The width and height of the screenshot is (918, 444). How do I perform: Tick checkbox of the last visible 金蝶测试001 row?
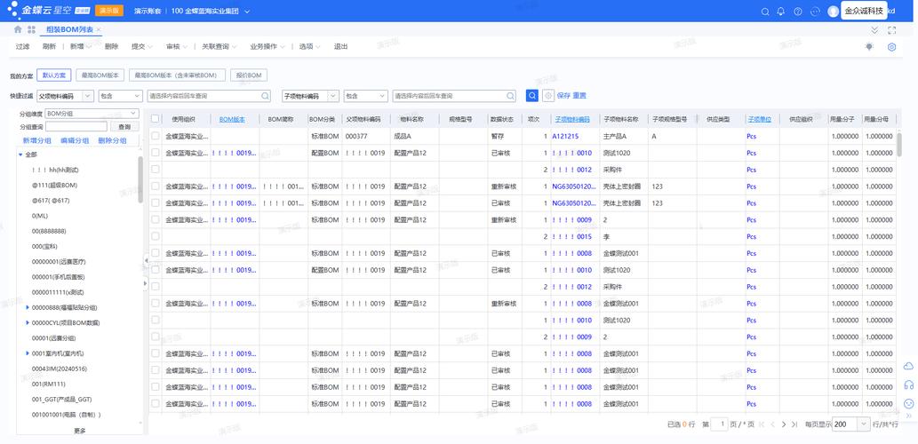click(x=156, y=404)
